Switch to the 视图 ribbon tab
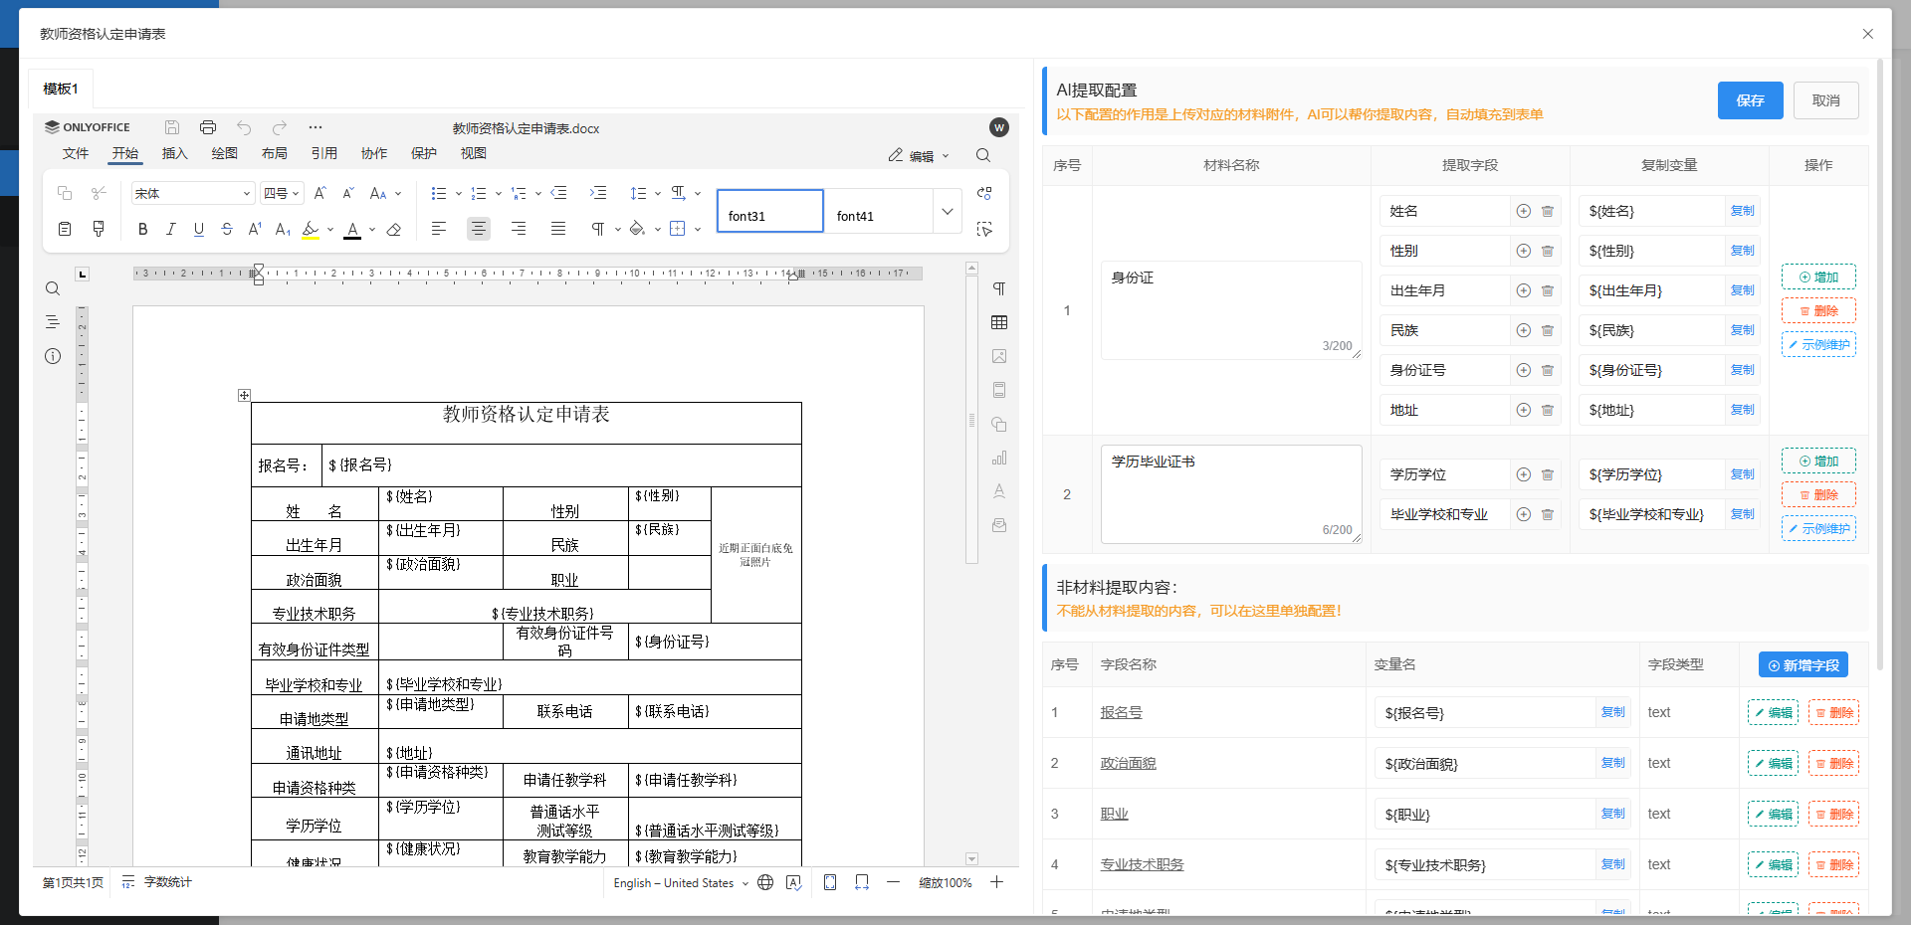 pos(474,153)
